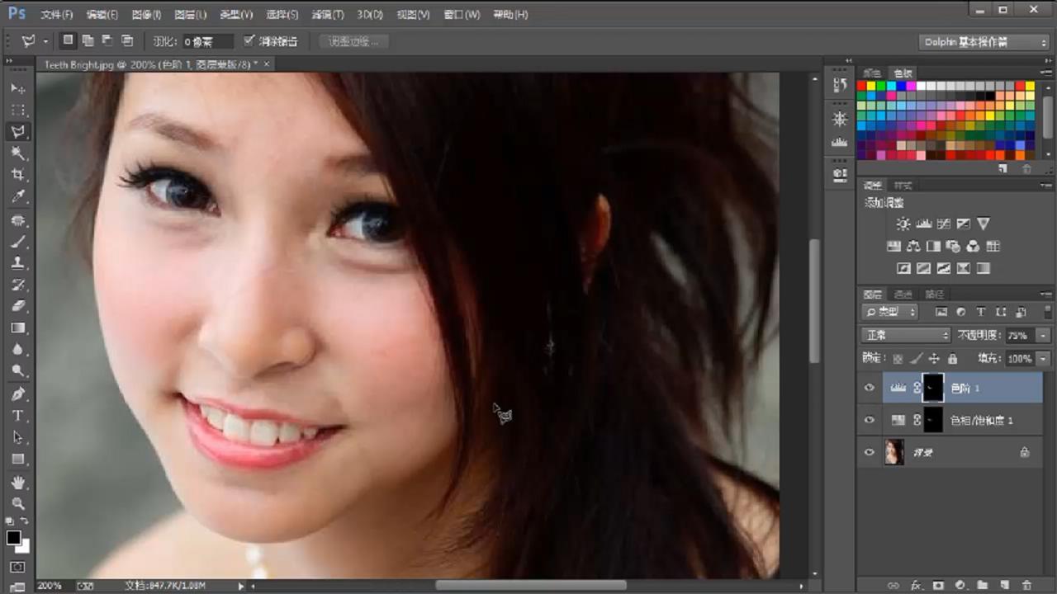Select the Crop tool
Image resolution: width=1057 pixels, height=594 pixels.
(x=18, y=175)
